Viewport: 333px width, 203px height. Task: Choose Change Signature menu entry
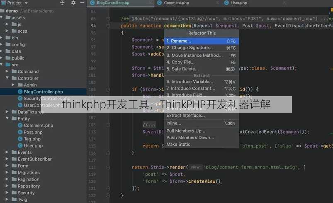point(201,48)
